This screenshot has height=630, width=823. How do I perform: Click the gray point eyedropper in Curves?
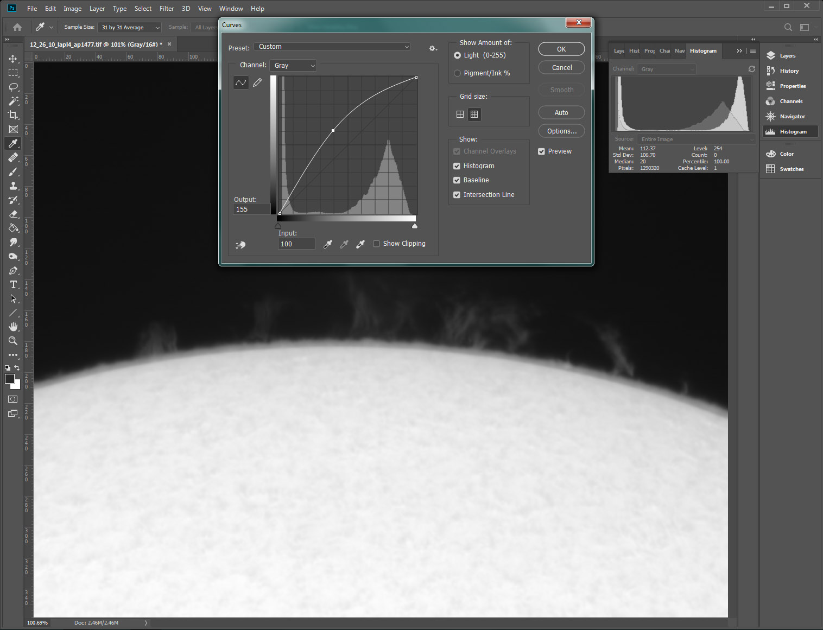[344, 245]
